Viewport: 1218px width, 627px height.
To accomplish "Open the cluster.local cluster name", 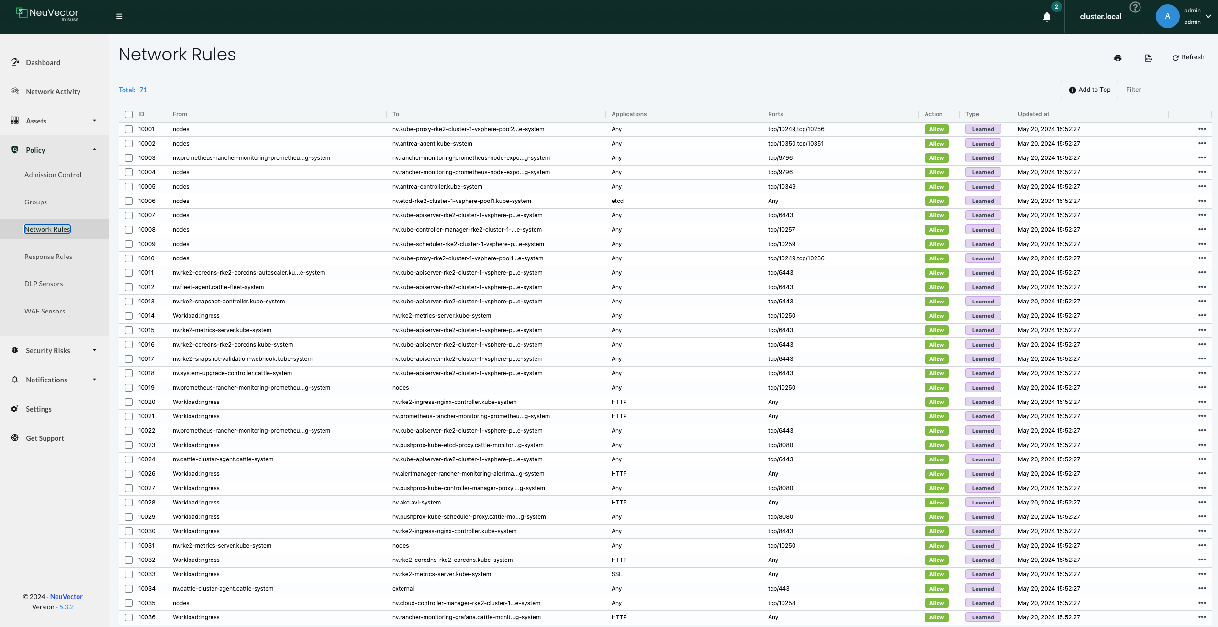I will [1100, 17].
